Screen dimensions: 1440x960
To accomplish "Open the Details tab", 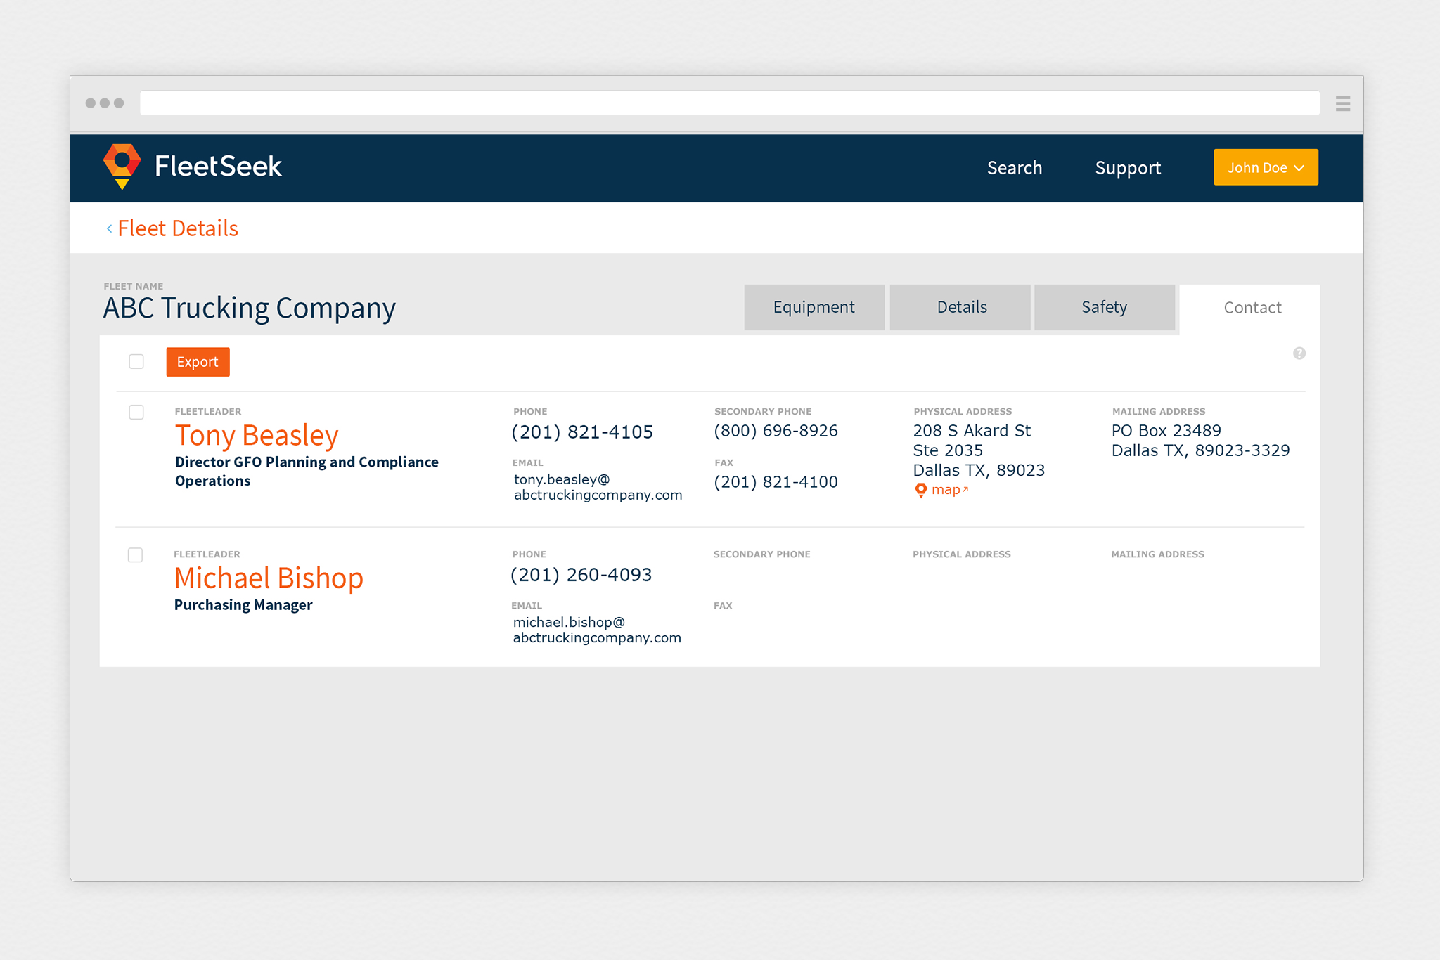I will (960, 308).
